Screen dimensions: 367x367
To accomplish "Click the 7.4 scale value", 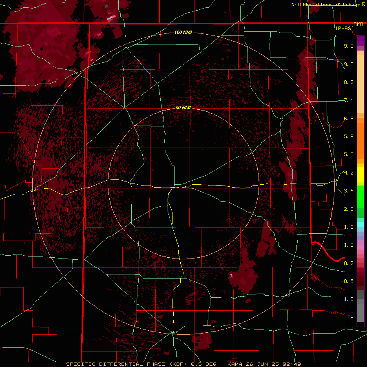I will click(x=349, y=100).
